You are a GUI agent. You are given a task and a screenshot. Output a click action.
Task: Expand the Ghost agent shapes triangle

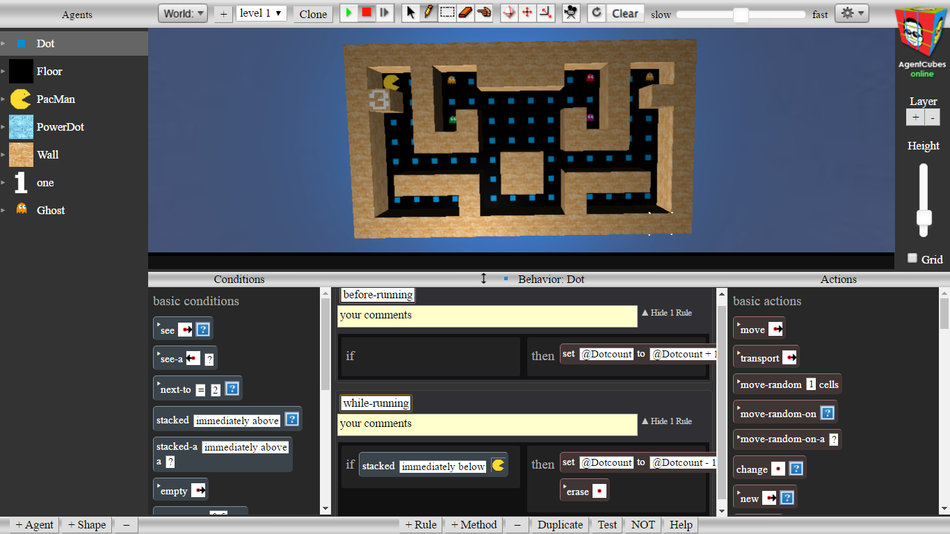coord(3,210)
